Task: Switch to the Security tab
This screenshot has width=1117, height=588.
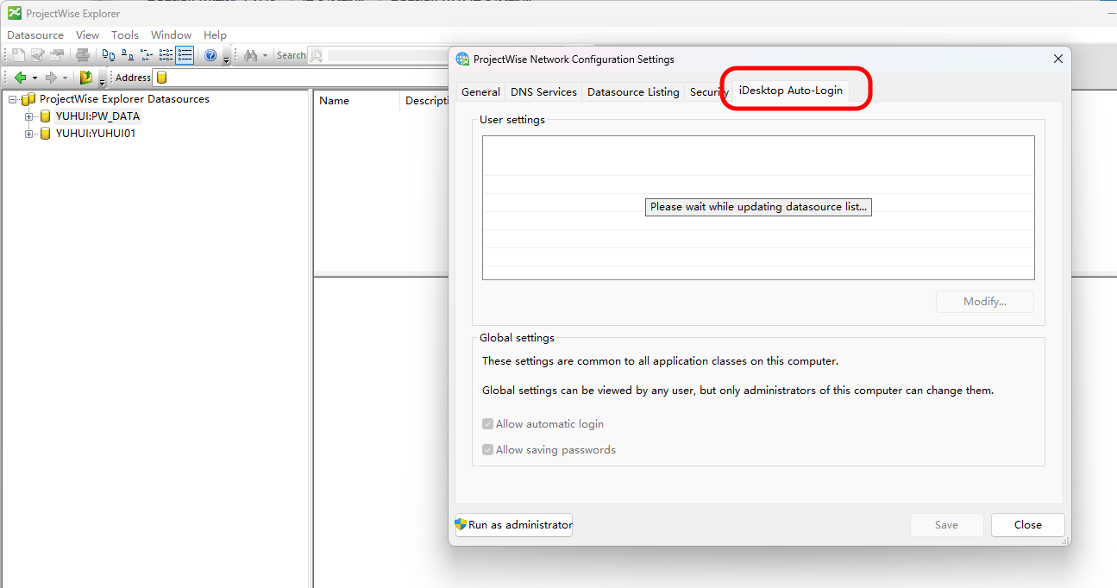Action: click(x=708, y=92)
